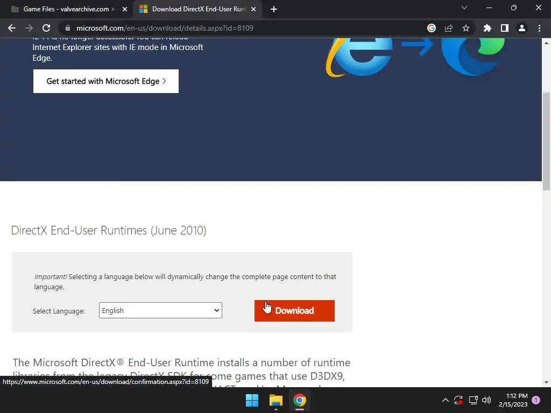Click the Internet Explorer logo image
The width and height of the screenshot is (551, 413).
pyautogui.click(x=359, y=58)
